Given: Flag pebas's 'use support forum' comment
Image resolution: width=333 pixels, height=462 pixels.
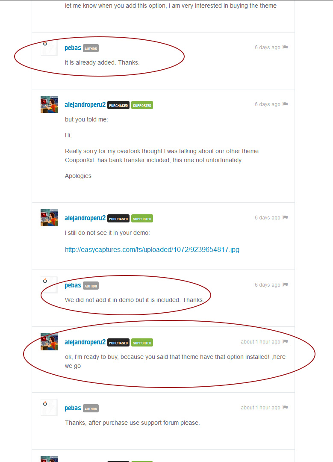Looking at the screenshot, I should [x=285, y=408].
